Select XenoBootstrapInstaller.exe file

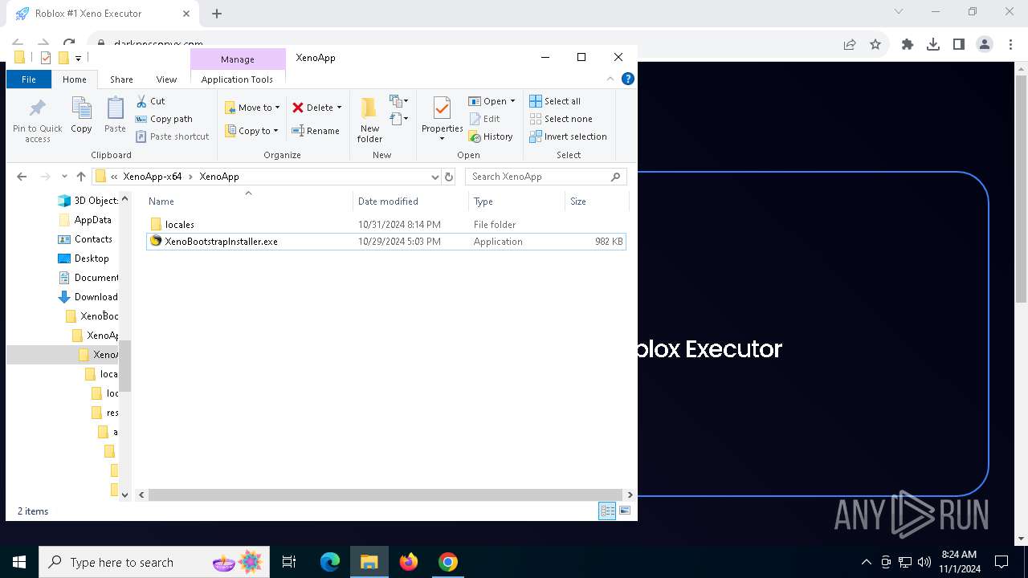pyautogui.click(x=386, y=242)
